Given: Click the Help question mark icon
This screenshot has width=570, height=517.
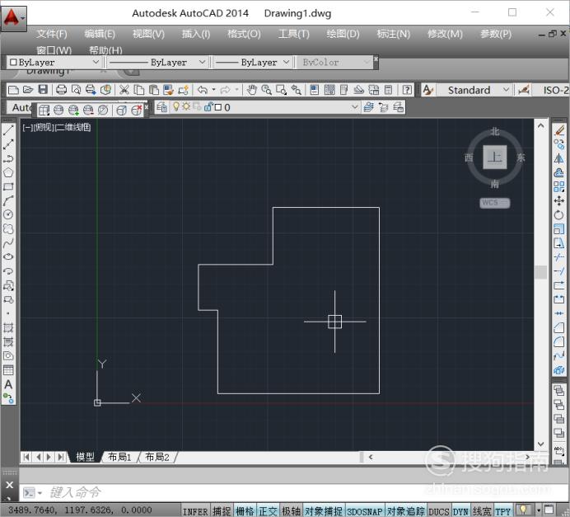Looking at the screenshot, I should coord(407,90).
